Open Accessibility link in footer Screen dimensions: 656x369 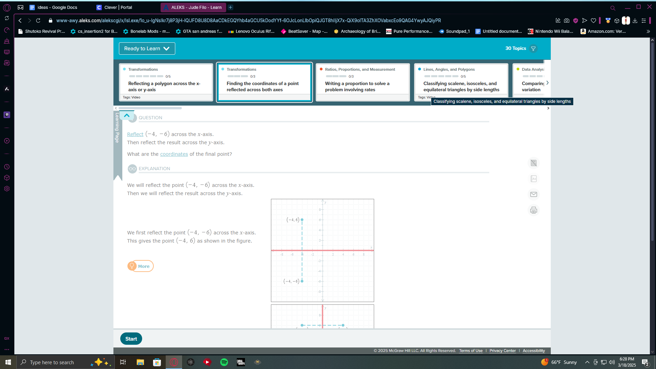pyautogui.click(x=534, y=351)
